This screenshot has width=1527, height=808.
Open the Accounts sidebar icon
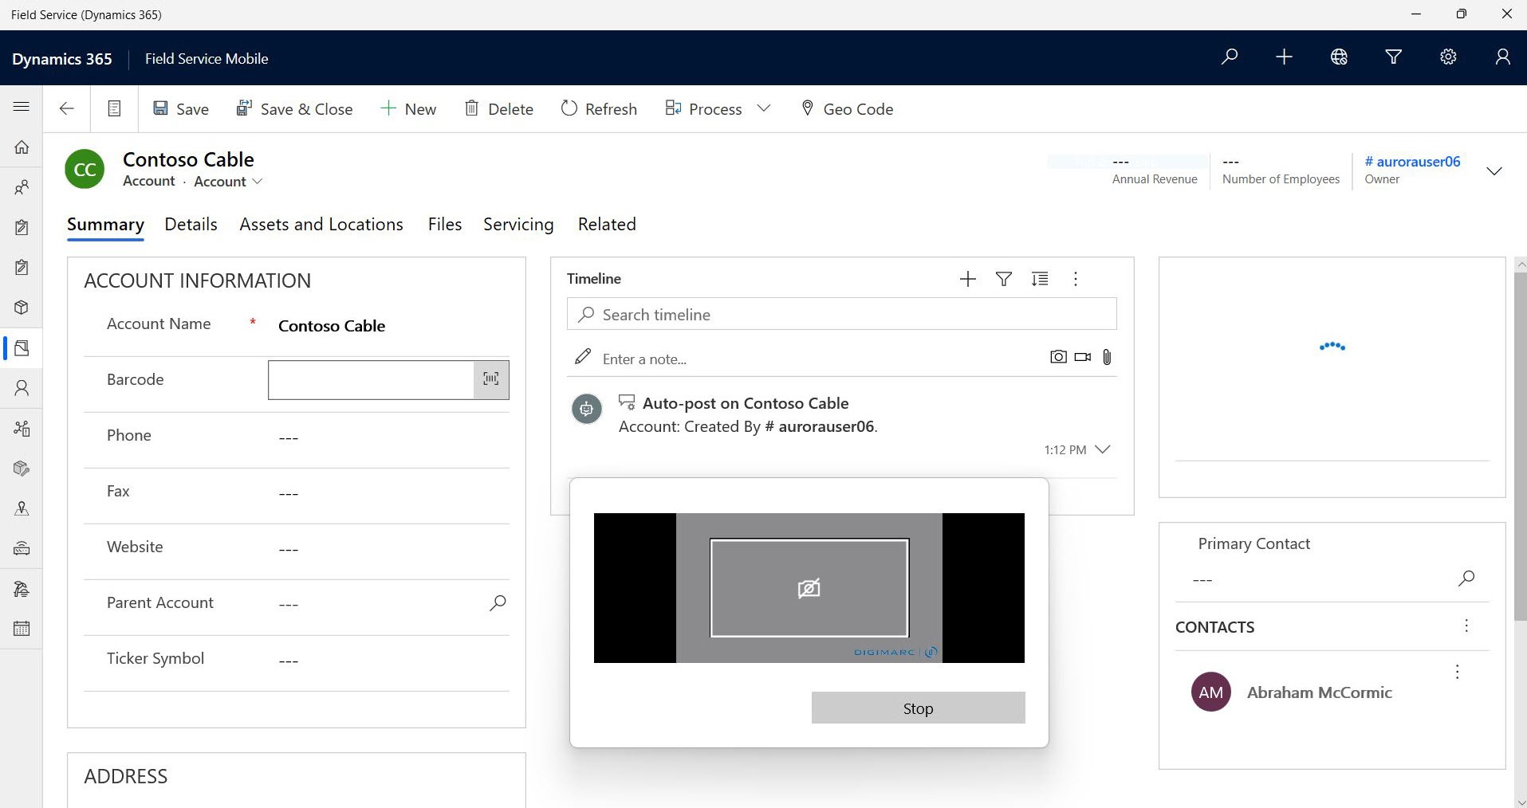click(22, 348)
